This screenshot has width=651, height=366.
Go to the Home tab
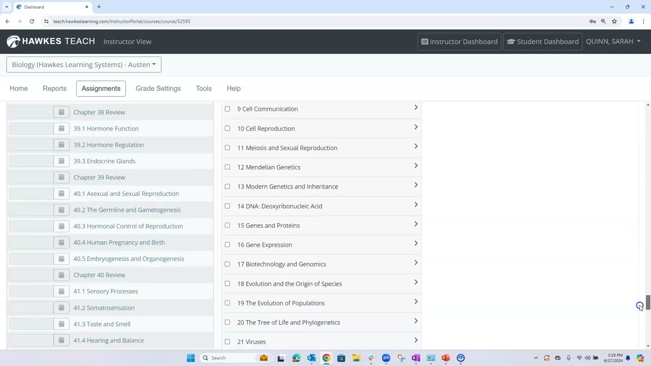(x=19, y=88)
